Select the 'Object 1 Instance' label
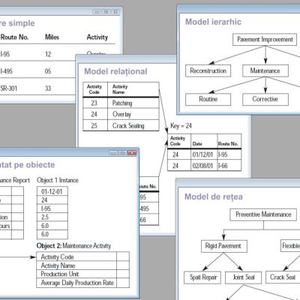This screenshot has width=300, height=300. pos(58,180)
